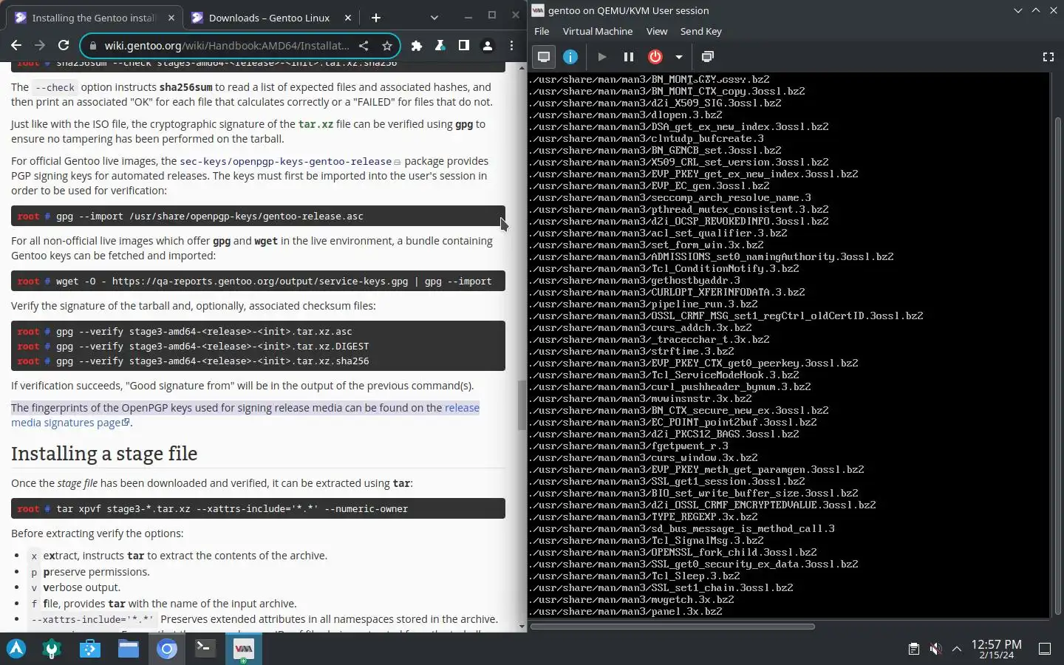
Task: Open a new browser tab
Action: pos(375,18)
